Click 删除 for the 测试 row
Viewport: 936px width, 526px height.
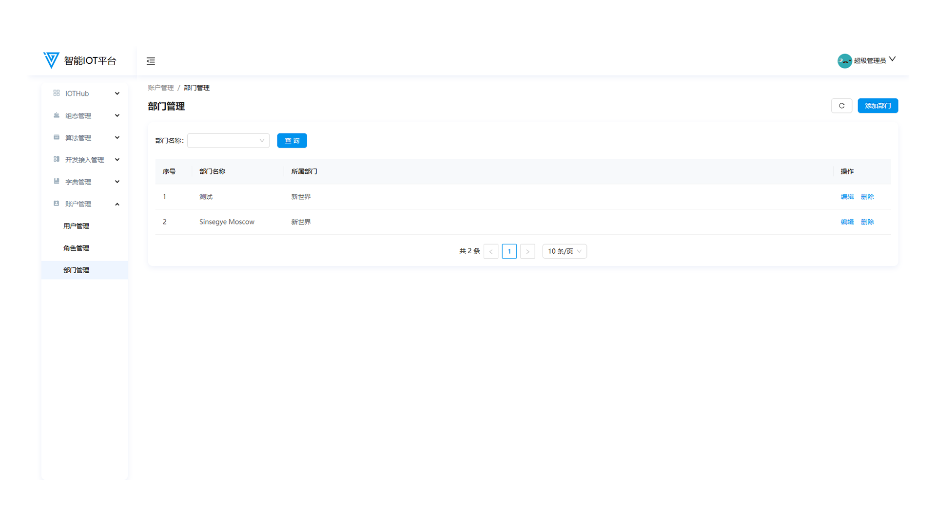pyautogui.click(x=867, y=197)
